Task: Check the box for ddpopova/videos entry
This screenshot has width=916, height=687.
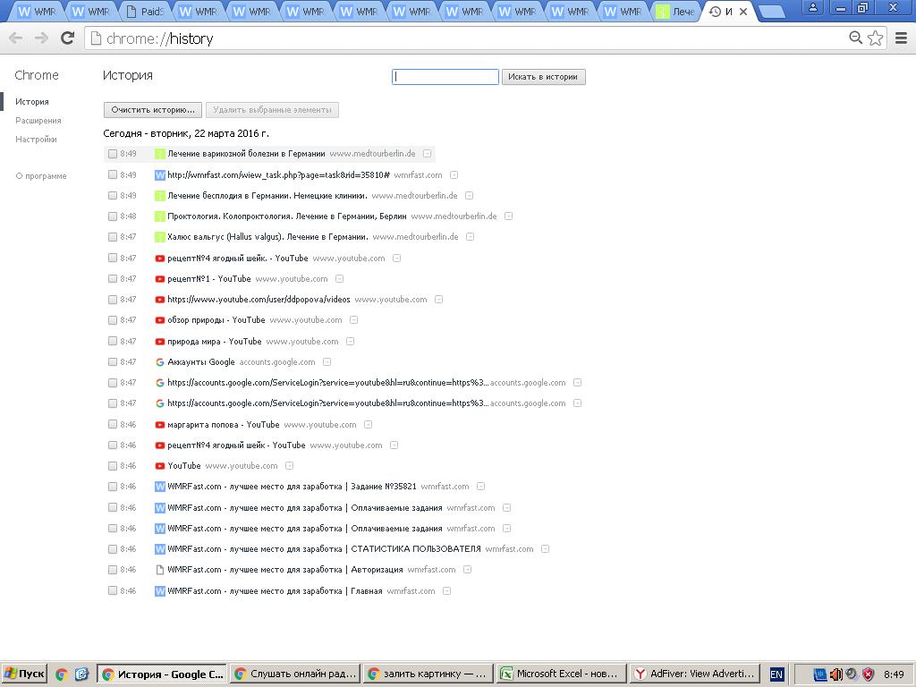Action: [x=113, y=299]
